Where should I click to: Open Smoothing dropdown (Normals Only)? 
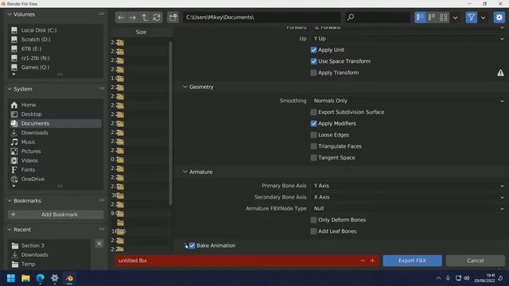click(x=408, y=101)
